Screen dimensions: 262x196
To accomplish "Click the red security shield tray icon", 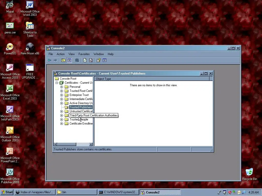I will pyautogui.click(x=230, y=192).
